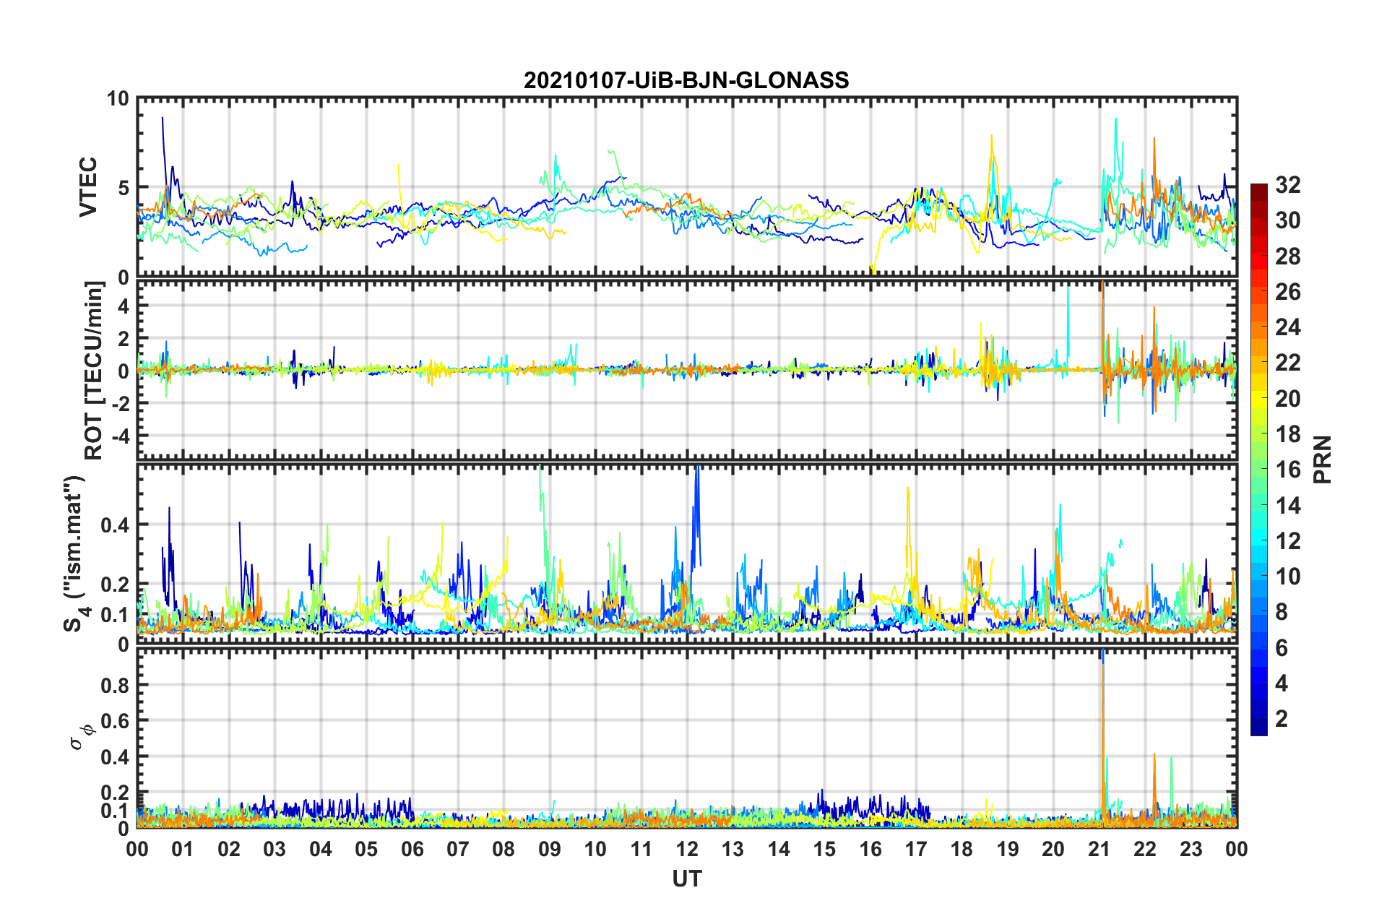Click x-axis tick label 06

pos(412,849)
